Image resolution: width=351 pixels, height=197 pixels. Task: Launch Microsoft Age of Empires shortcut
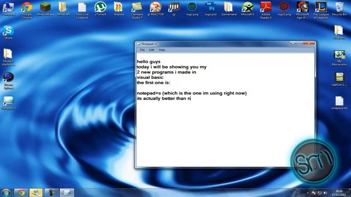point(302,10)
